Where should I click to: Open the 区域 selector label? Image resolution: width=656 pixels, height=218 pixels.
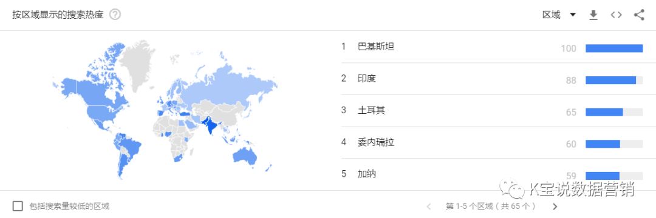pos(552,15)
